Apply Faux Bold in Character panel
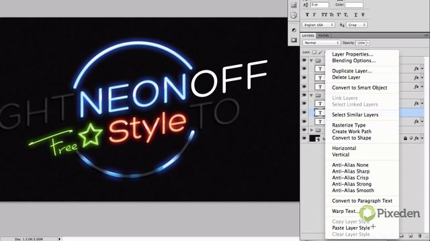 [307, 15]
